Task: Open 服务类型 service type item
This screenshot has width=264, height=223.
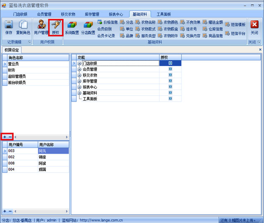Action: 146,36
